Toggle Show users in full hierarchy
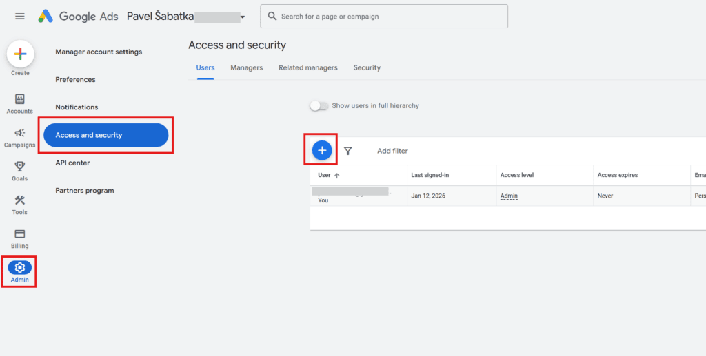Image resolution: width=706 pixels, height=356 pixels. [319, 106]
